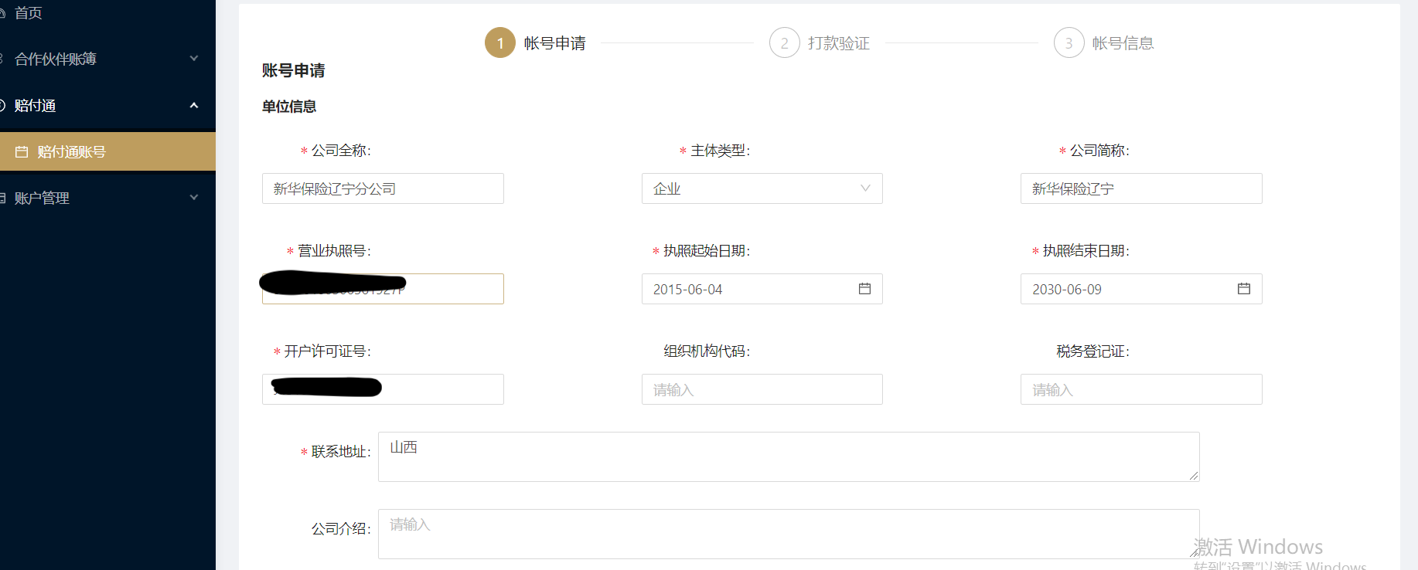1418x570 pixels.
Task: Click the 税务登记证 input field
Action: pos(1141,389)
